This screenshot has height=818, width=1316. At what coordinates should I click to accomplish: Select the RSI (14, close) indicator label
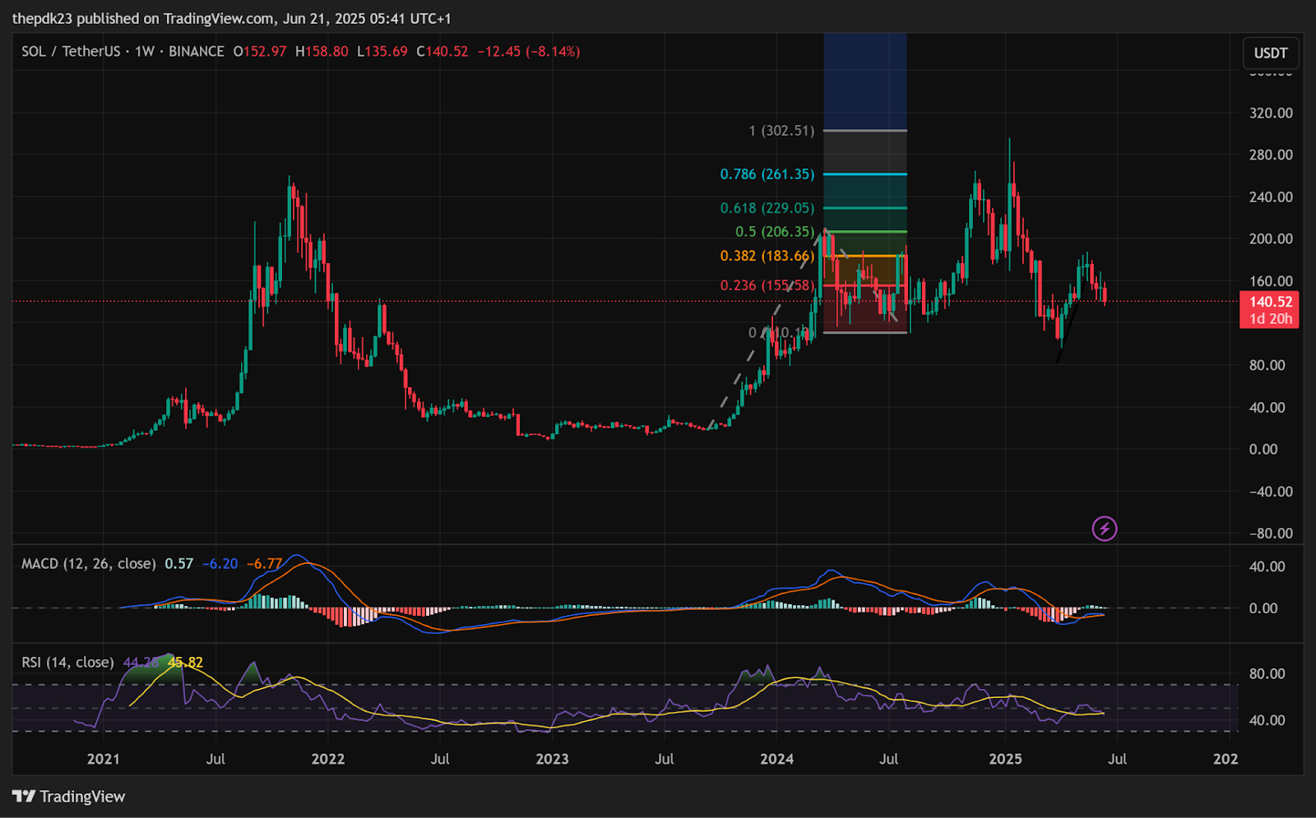[68, 663]
